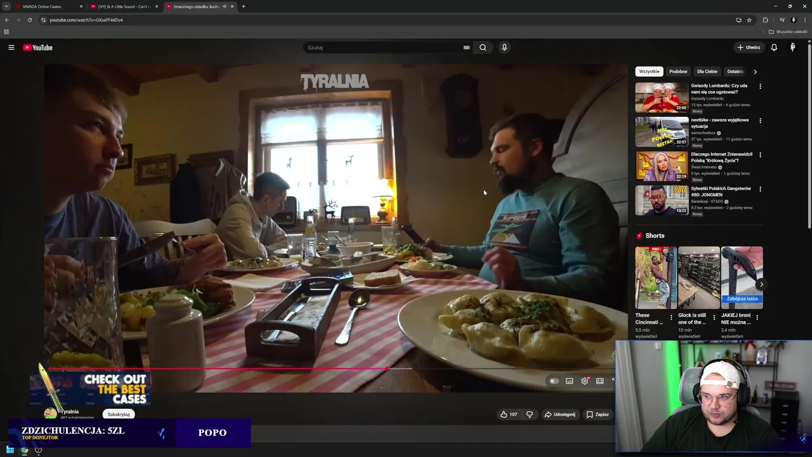Click the Utwórz create button
This screenshot has height=457, width=812.
pyautogui.click(x=749, y=48)
